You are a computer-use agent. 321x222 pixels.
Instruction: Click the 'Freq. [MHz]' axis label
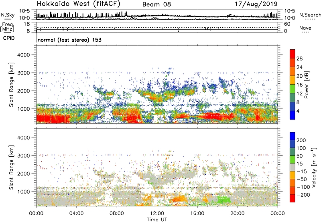pos(7,27)
